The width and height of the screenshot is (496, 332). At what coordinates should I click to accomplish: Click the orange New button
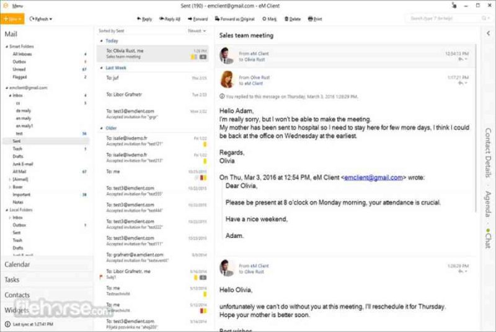tap(12, 19)
